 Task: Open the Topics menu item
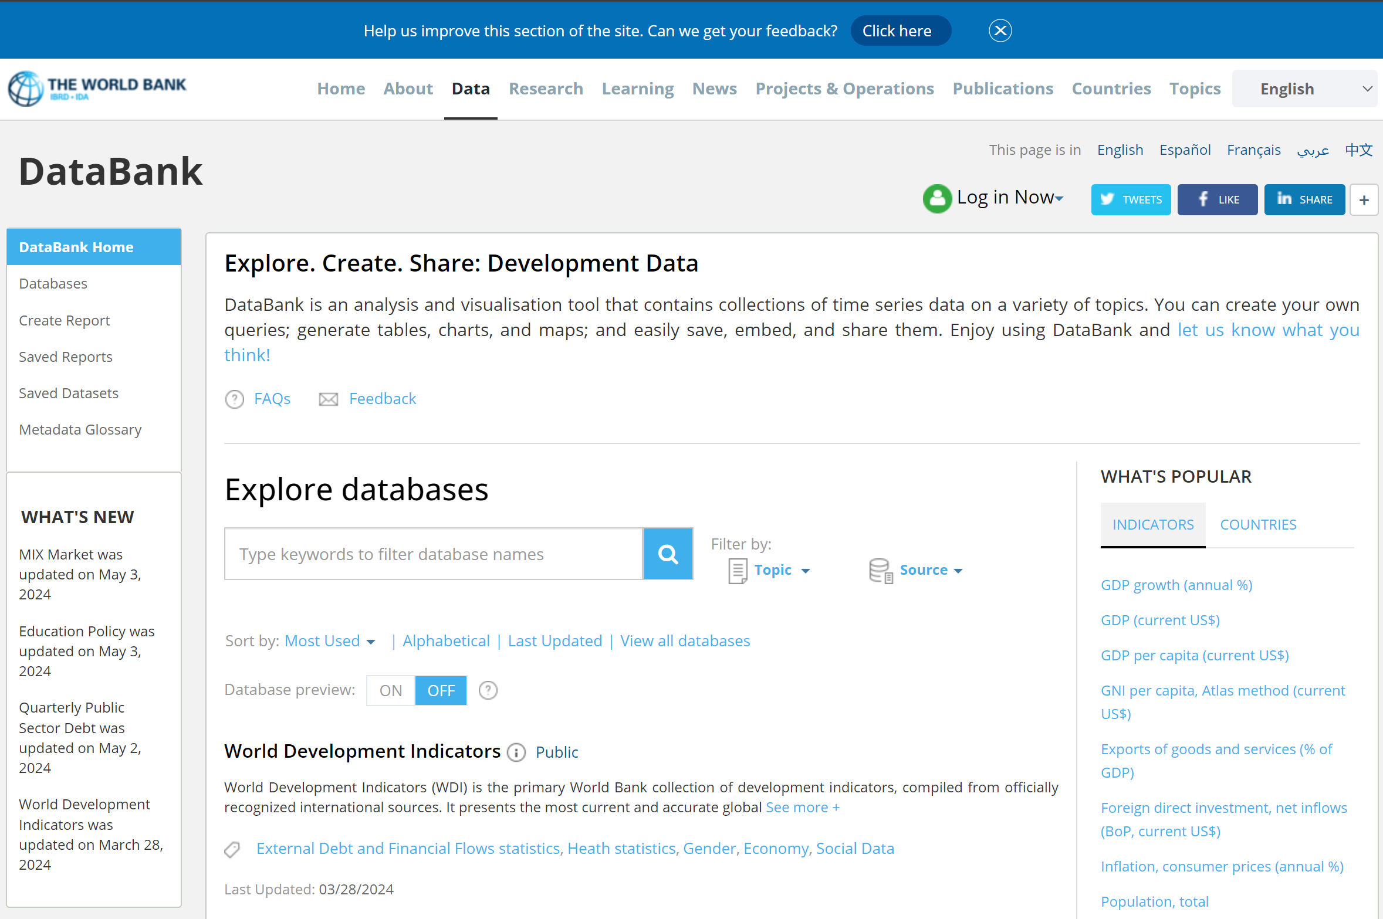coord(1195,89)
